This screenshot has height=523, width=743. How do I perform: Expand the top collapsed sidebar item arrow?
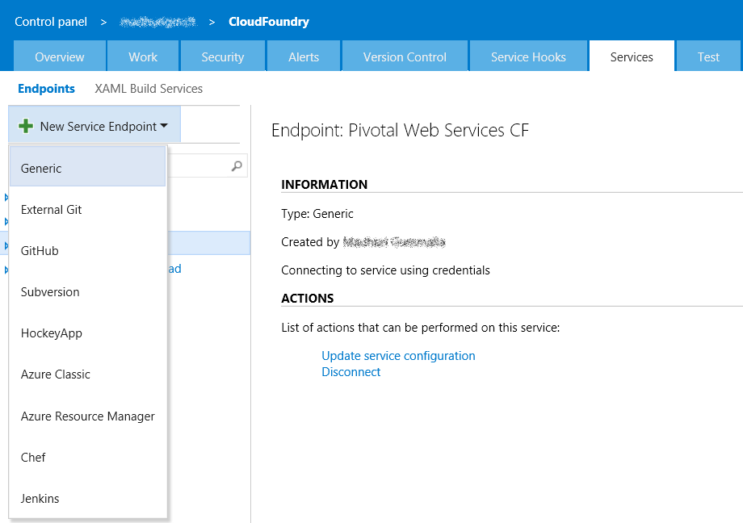pos(5,197)
